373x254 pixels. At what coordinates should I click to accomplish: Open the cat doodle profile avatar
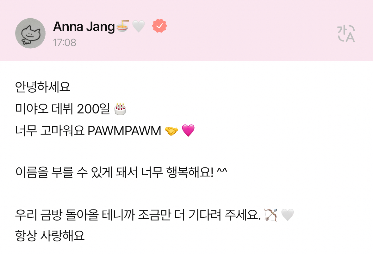tap(30, 33)
